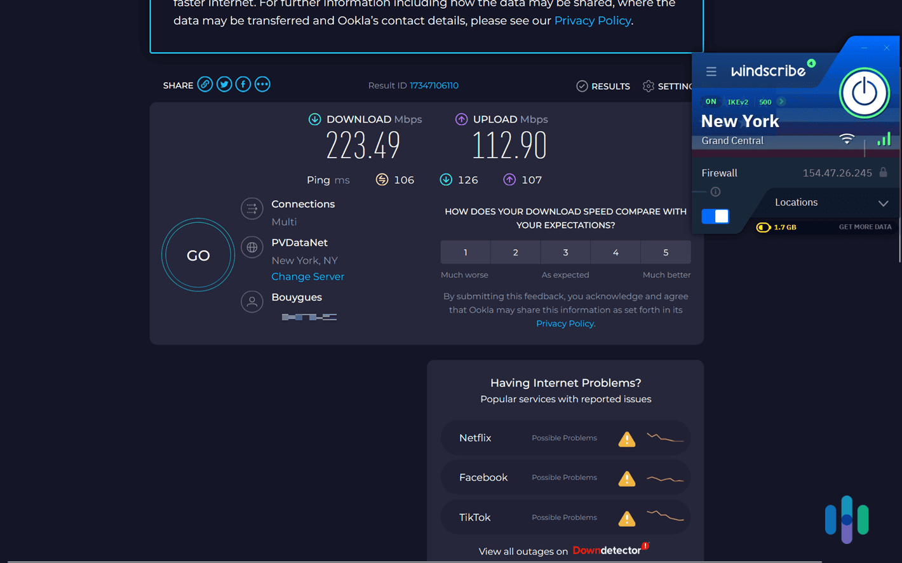
Task: Click the 1.7 GB data usage meter
Action: tap(776, 227)
